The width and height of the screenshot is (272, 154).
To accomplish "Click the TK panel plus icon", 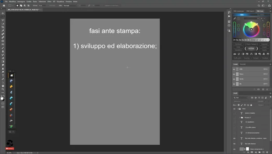I will coord(261,18).
